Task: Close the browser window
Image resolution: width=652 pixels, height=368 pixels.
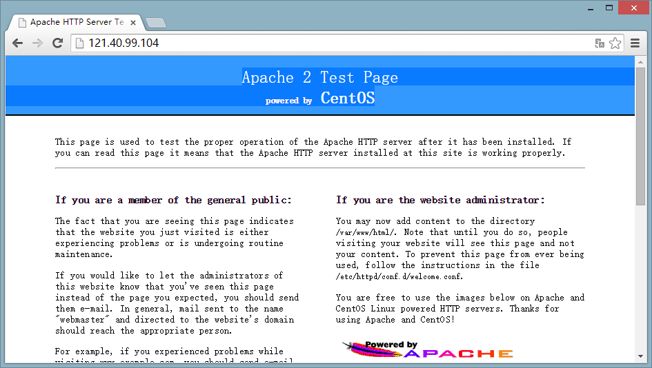Action: [x=633, y=8]
